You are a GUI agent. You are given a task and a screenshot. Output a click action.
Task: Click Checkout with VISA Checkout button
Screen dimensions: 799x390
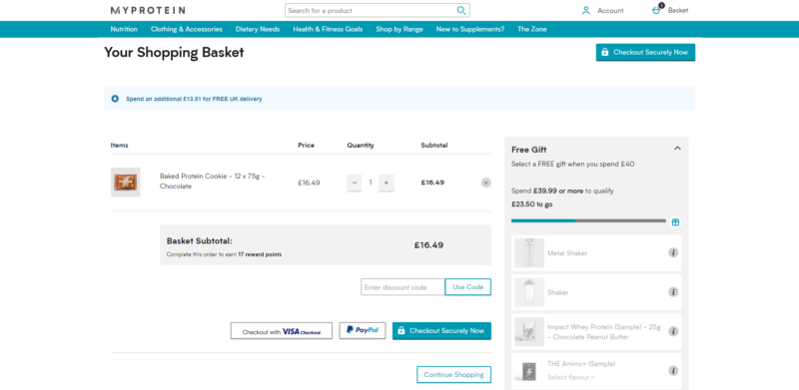point(282,331)
